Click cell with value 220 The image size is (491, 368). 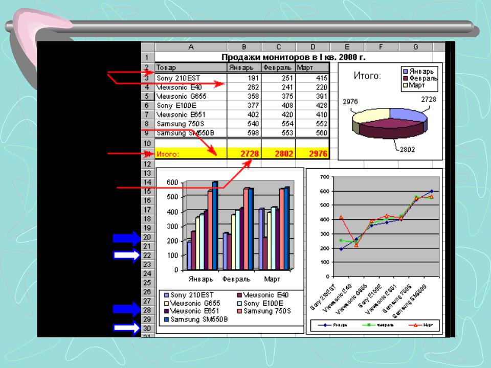pyautogui.click(x=313, y=87)
